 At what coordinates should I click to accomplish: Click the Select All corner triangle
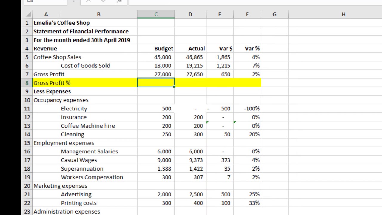click(28, 14)
